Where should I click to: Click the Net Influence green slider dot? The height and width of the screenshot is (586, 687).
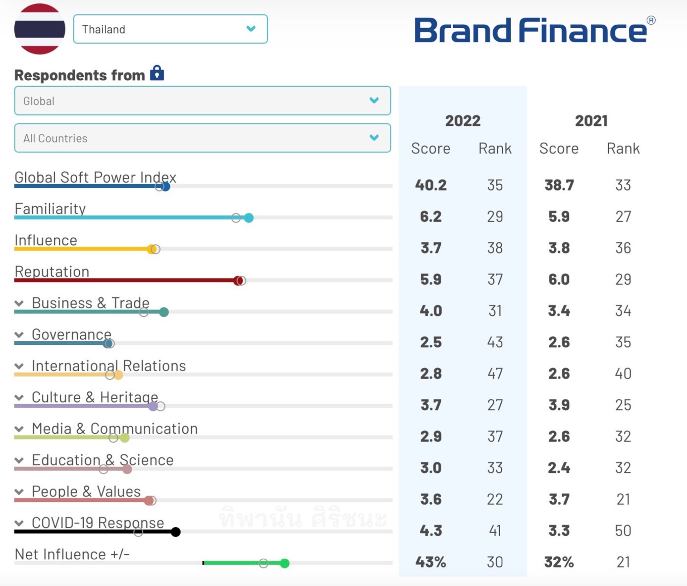284,563
